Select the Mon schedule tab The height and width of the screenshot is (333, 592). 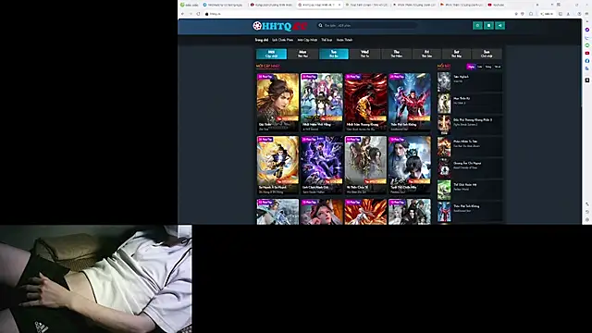point(302,54)
